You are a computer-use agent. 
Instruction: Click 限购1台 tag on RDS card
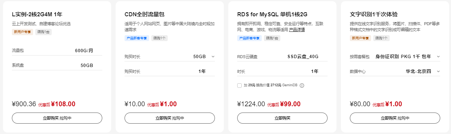tap(272, 38)
